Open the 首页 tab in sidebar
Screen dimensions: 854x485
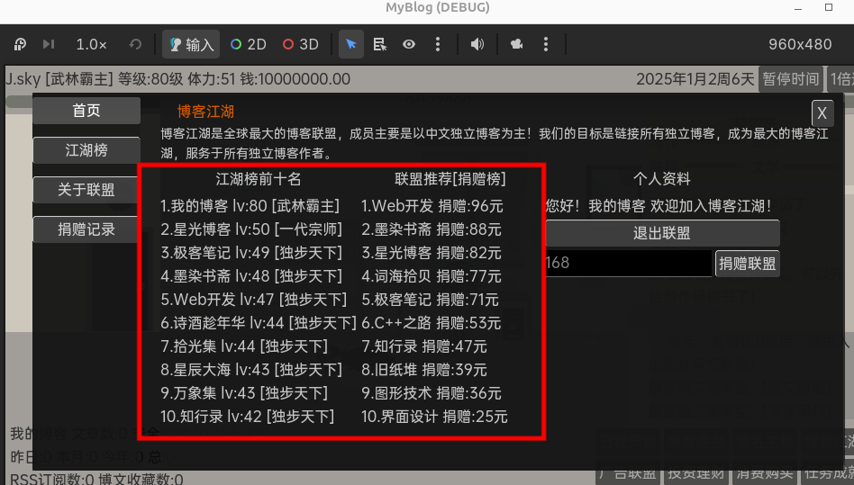click(x=86, y=111)
